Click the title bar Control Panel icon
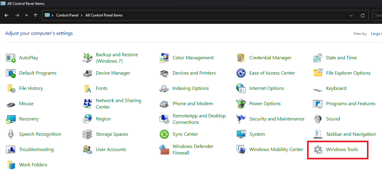Screen dimensions: 382x174 (x=3, y=3)
